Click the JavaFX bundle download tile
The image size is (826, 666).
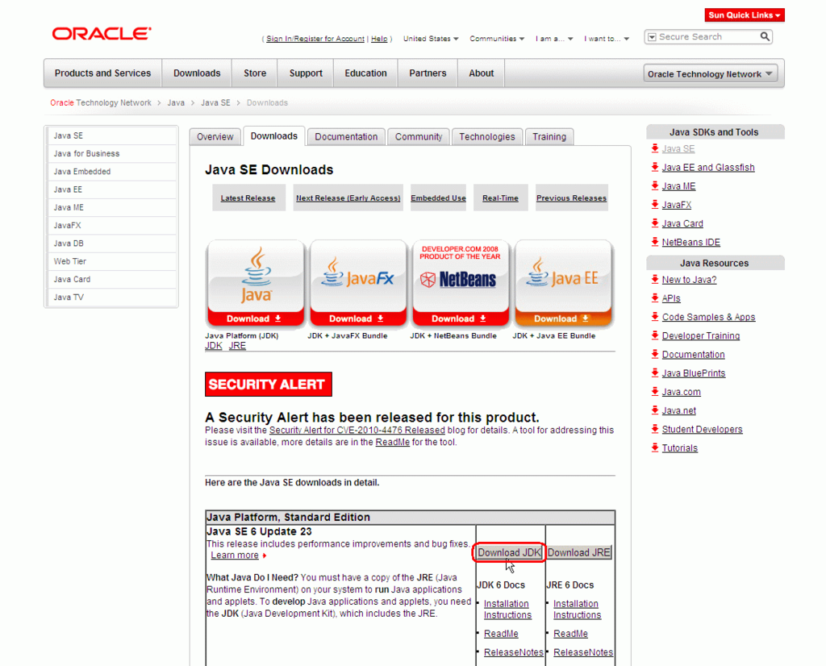click(x=358, y=283)
